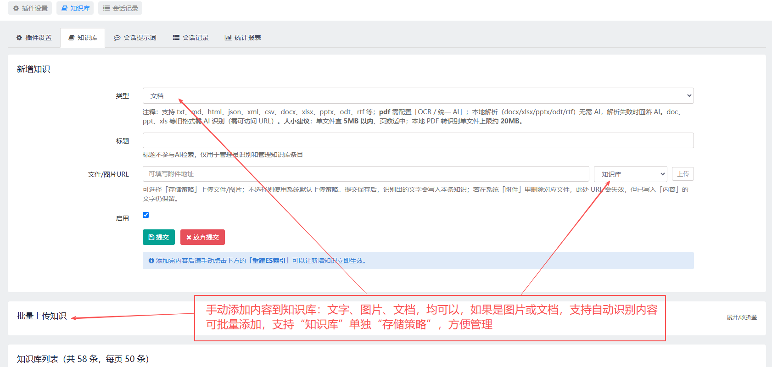The image size is (772, 367).
Task: Open the 类型 dropdown showing 文档
Action: [418, 95]
